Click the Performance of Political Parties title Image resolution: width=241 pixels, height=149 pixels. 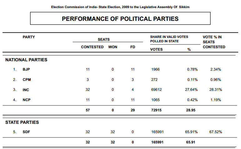click(120, 19)
